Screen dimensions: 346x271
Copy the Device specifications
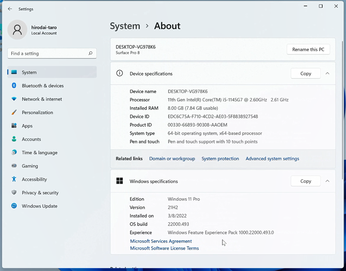coord(306,74)
